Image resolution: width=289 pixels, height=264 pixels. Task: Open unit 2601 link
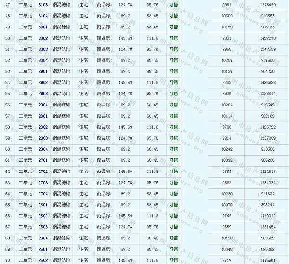(x=43, y=205)
